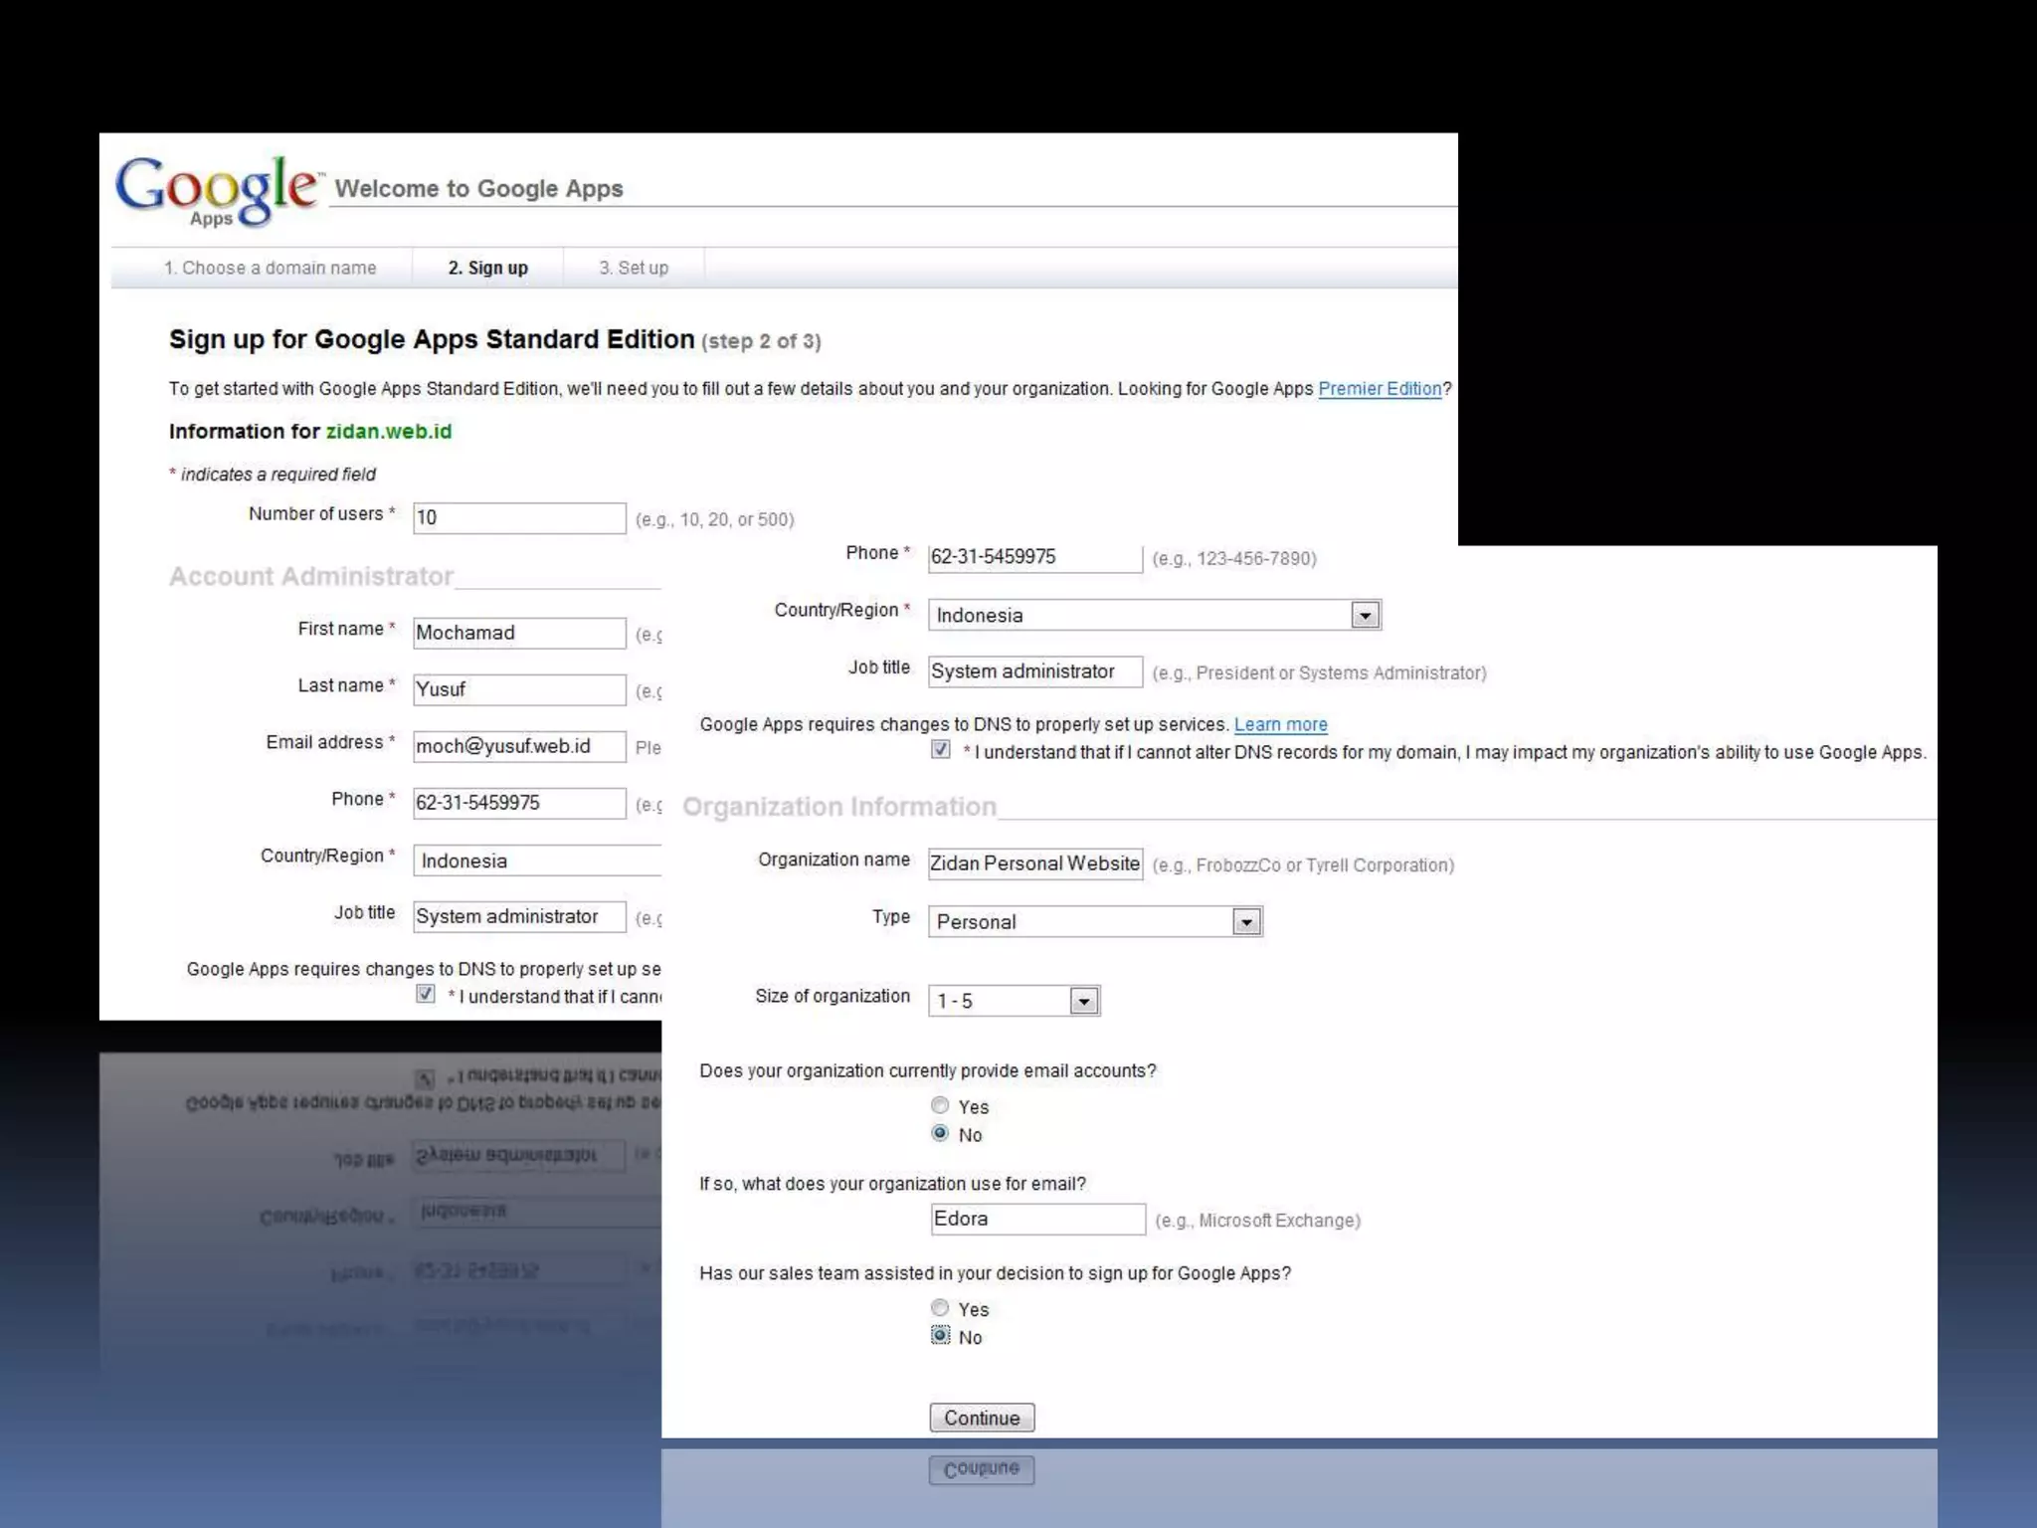Viewport: 2037px width, 1528px height.
Task: Click the Number of users field
Action: coord(519,517)
